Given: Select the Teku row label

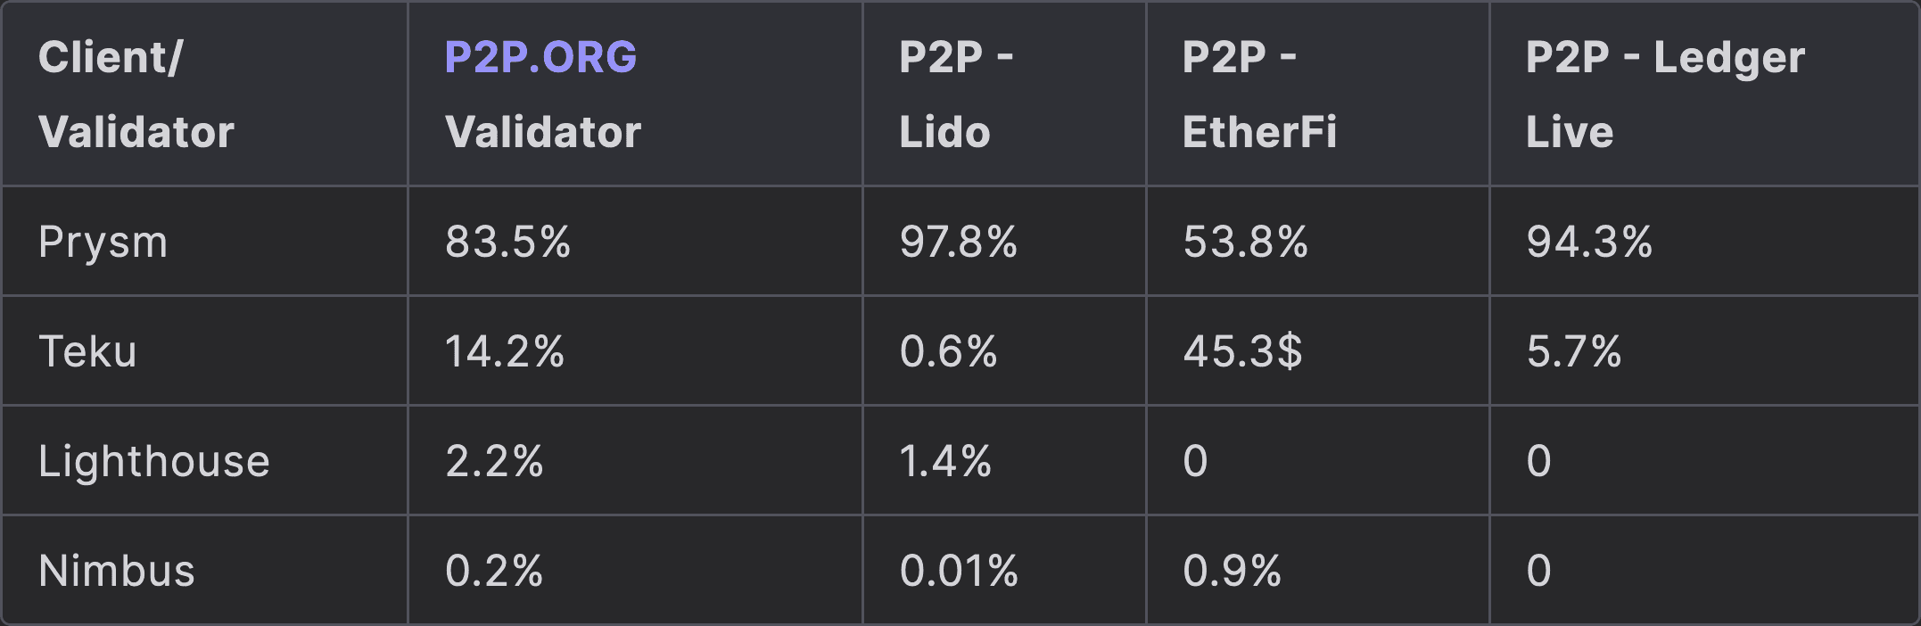Looking at the screenshot, I should [87, 351].
